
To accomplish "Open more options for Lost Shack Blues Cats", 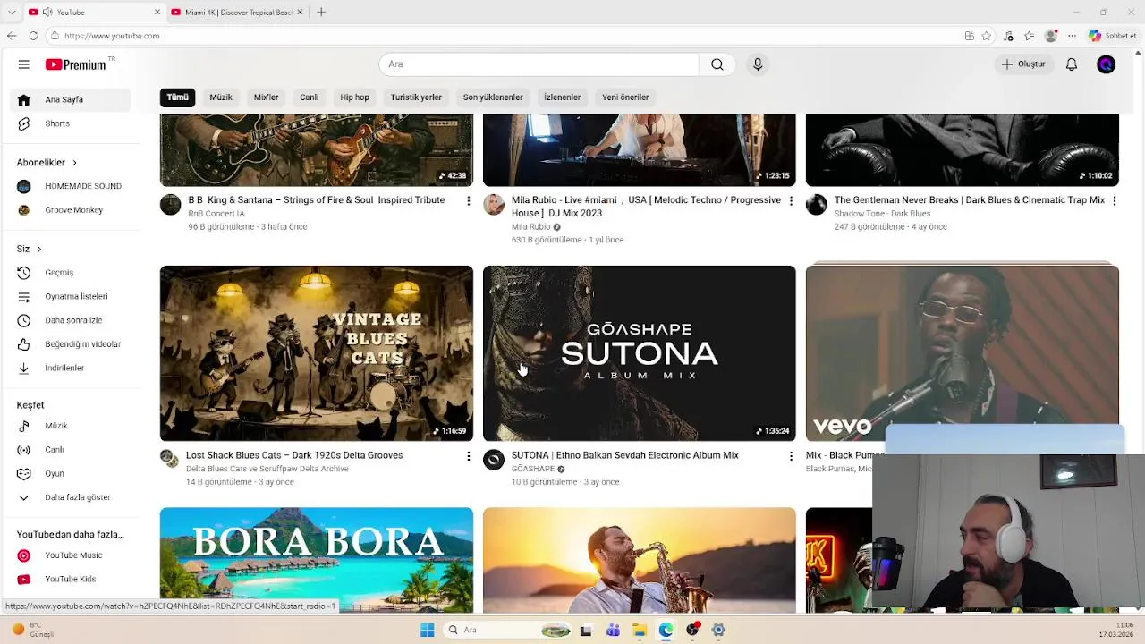I will [x=468, y=456].
